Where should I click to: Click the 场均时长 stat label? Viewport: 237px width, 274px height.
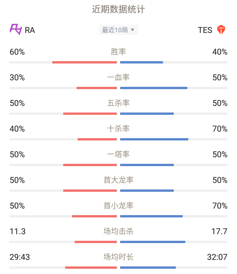(x=118, y=257)
